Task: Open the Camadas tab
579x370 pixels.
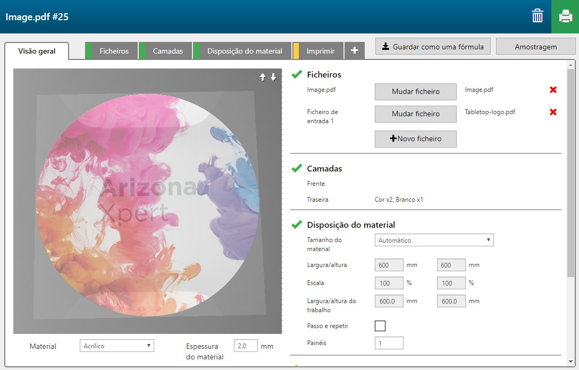Action: tap(166, 51)
